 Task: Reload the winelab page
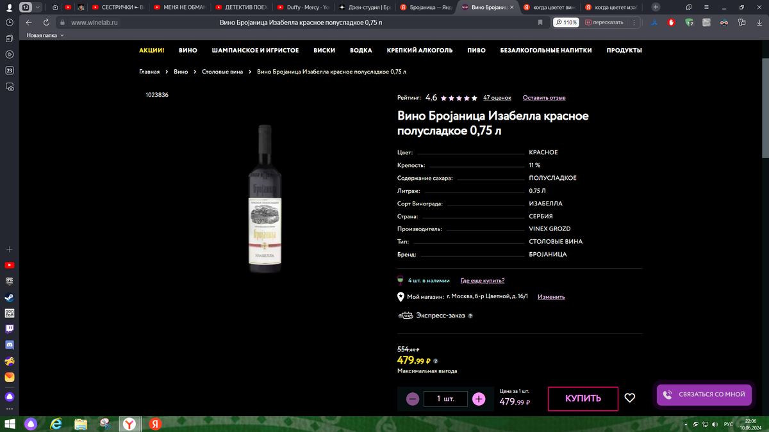click(46, 22)
